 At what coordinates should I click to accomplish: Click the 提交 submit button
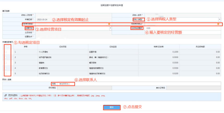click(112, 108)
